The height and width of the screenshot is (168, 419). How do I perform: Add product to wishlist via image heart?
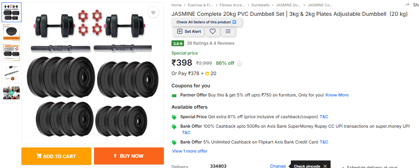tap(153, 13)
